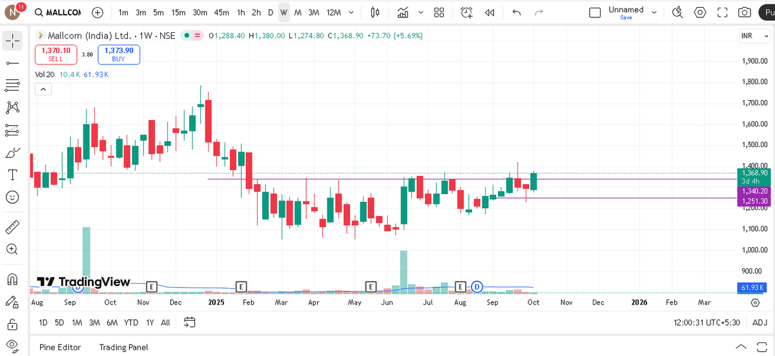Create an alert with the clock icon
The width and height of the screenshot is (775, 356).
[467, 12]
